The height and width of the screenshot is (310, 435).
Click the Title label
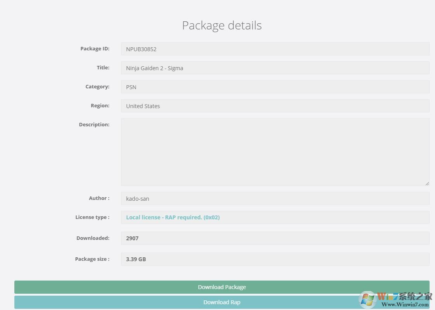pyautogui.click(x=103, y=67)
